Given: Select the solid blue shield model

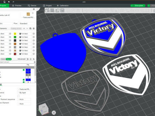Looking at the screenshot, I should [x=63, y=52].
